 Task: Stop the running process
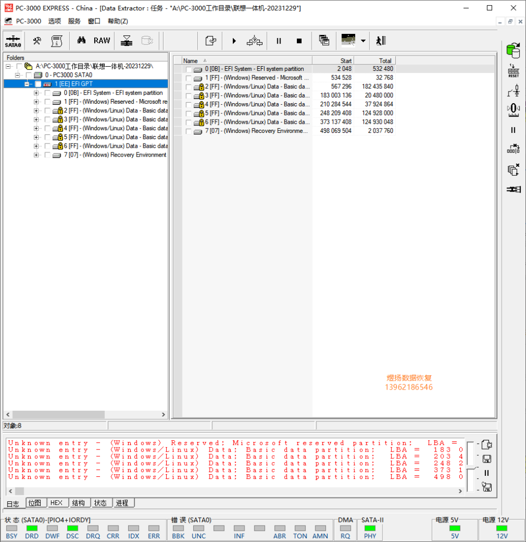[x=299, y=41]
